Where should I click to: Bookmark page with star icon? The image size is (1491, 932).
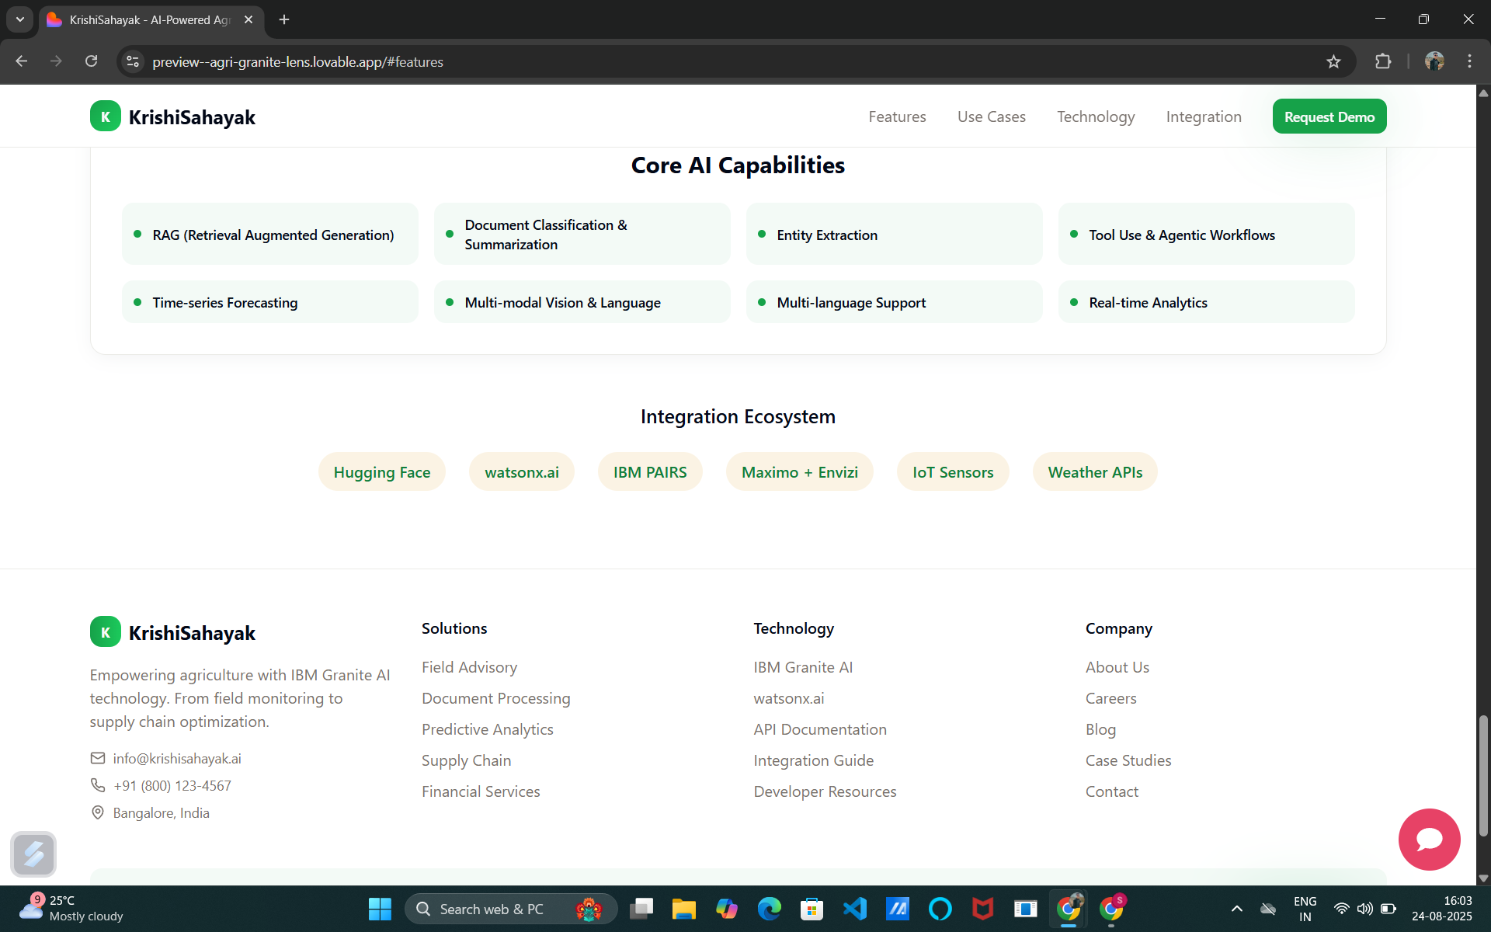coord(1333,61)
